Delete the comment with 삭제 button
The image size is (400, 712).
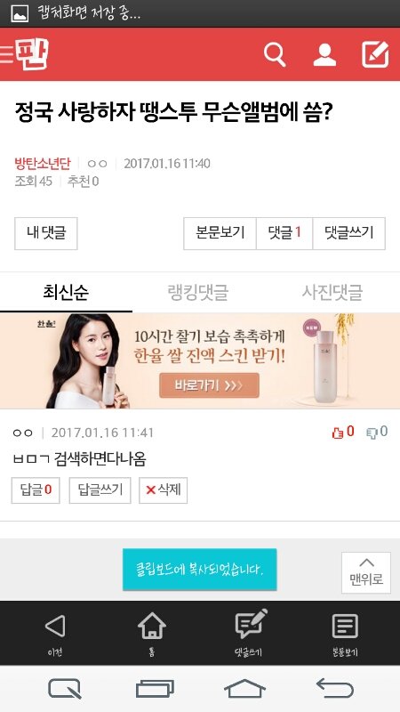pos(164,490)
